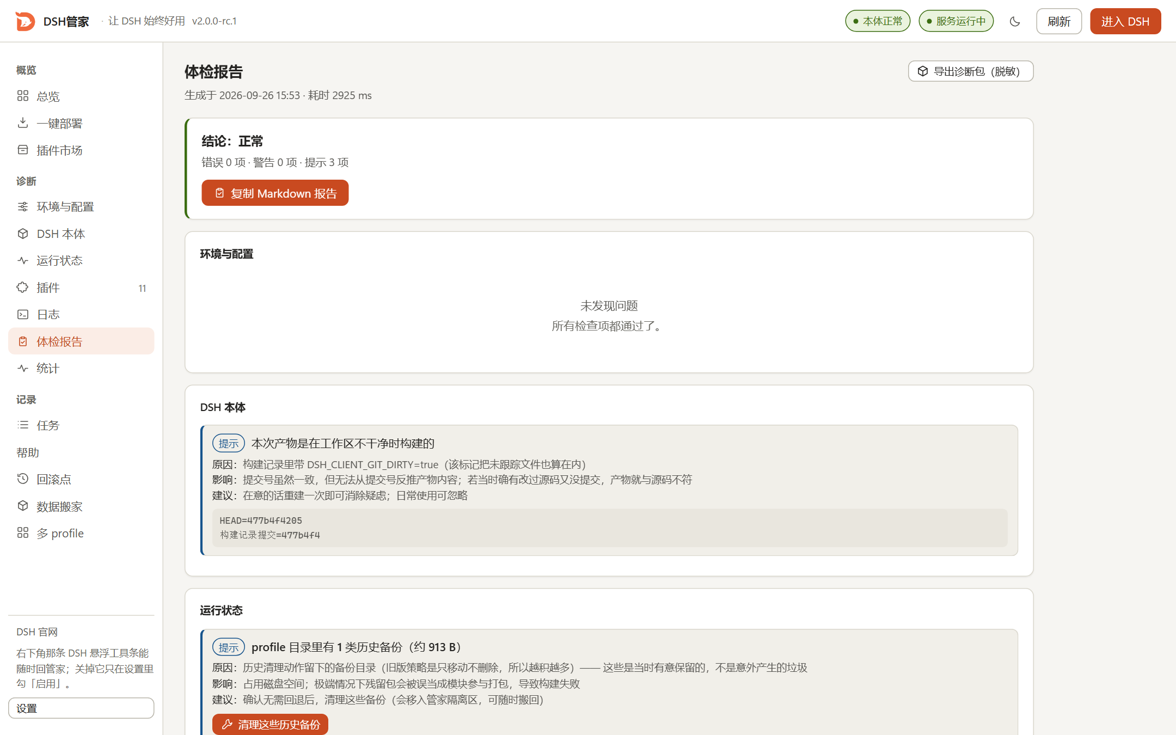Screen dimensions: 1176x735
Task: Click 提示 badge on profile backup notice
Action: point(229,647)
